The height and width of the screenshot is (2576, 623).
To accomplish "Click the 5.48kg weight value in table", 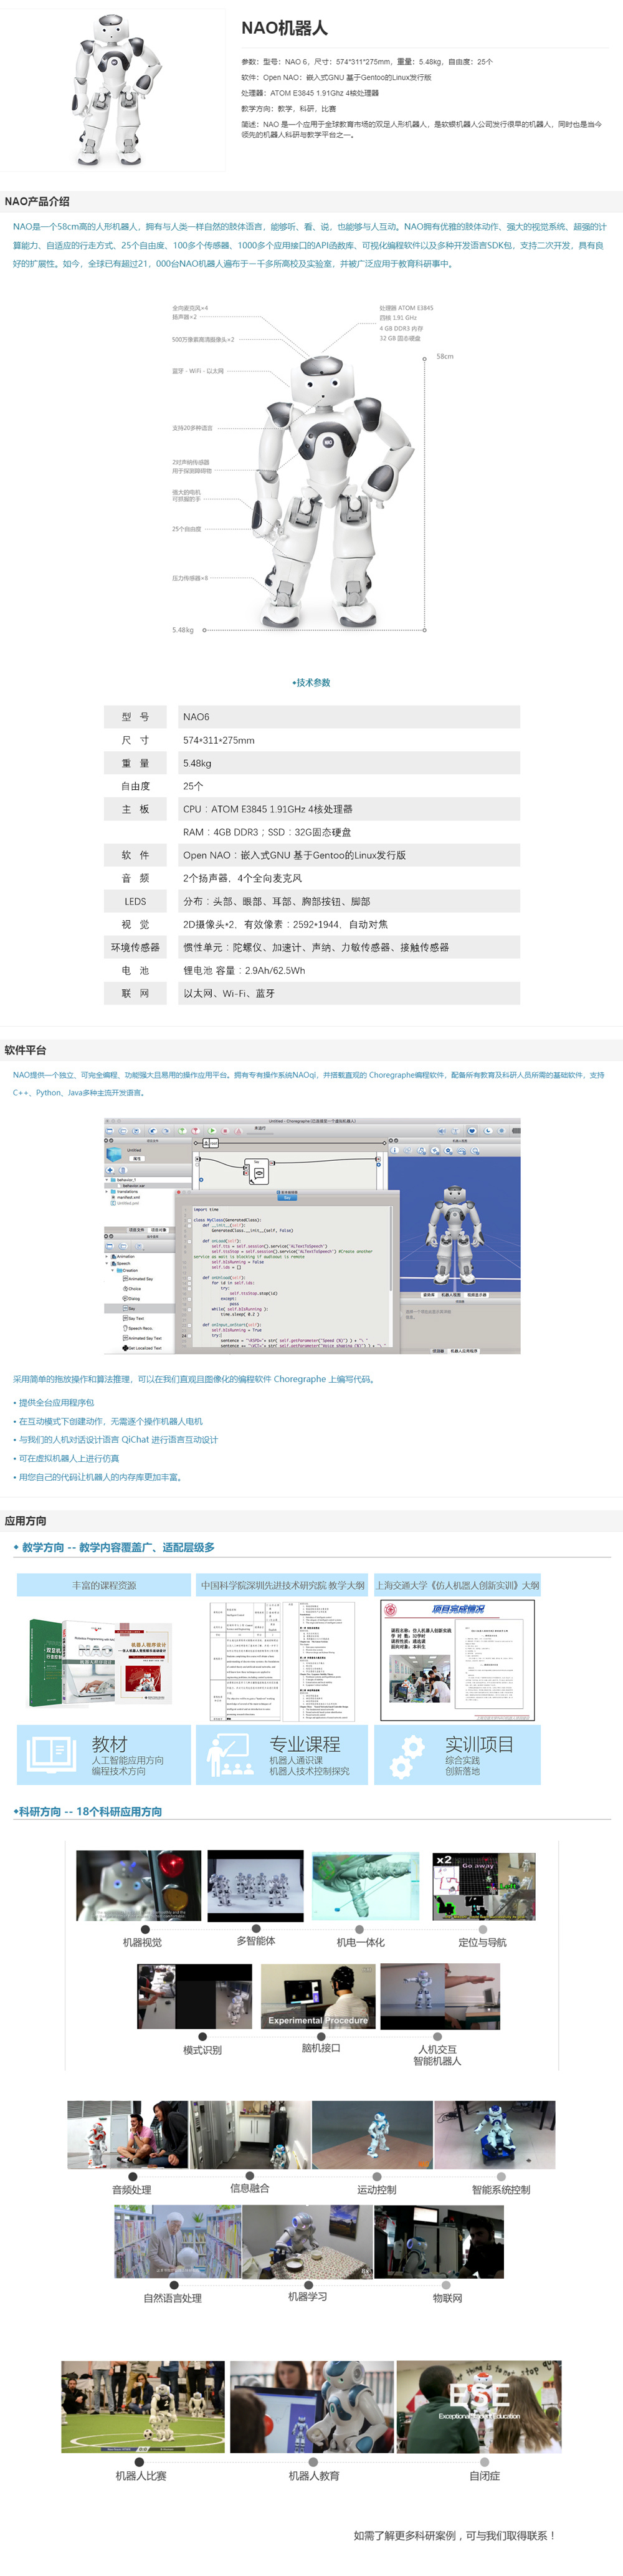I will 348,763.
